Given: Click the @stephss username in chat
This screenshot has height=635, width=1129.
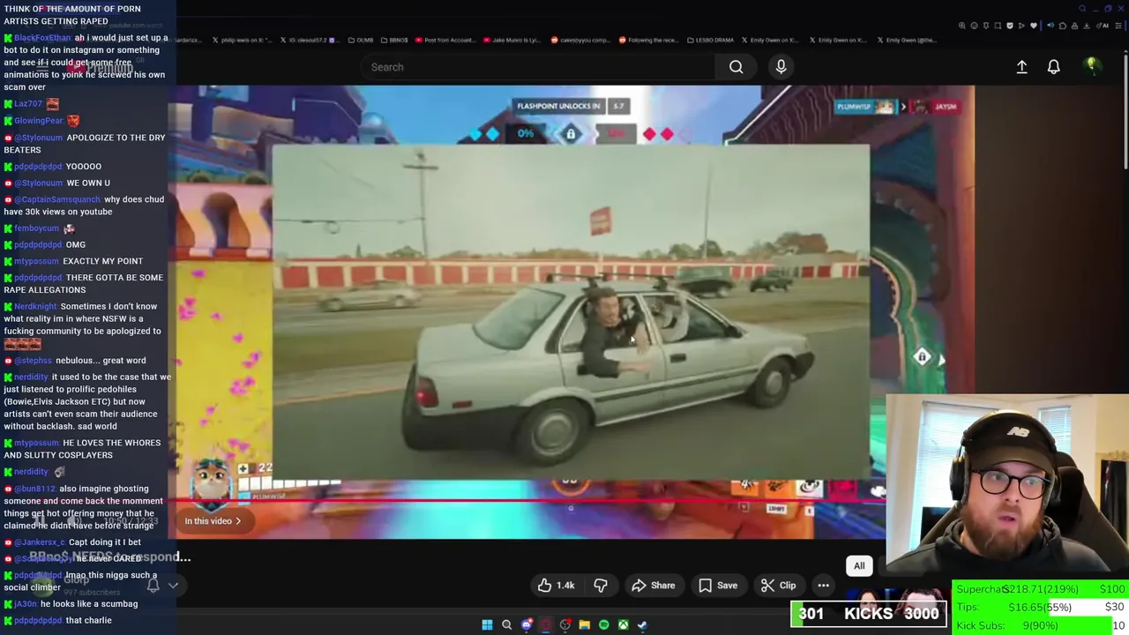Looking at the screenshot, I should [33, 361].
